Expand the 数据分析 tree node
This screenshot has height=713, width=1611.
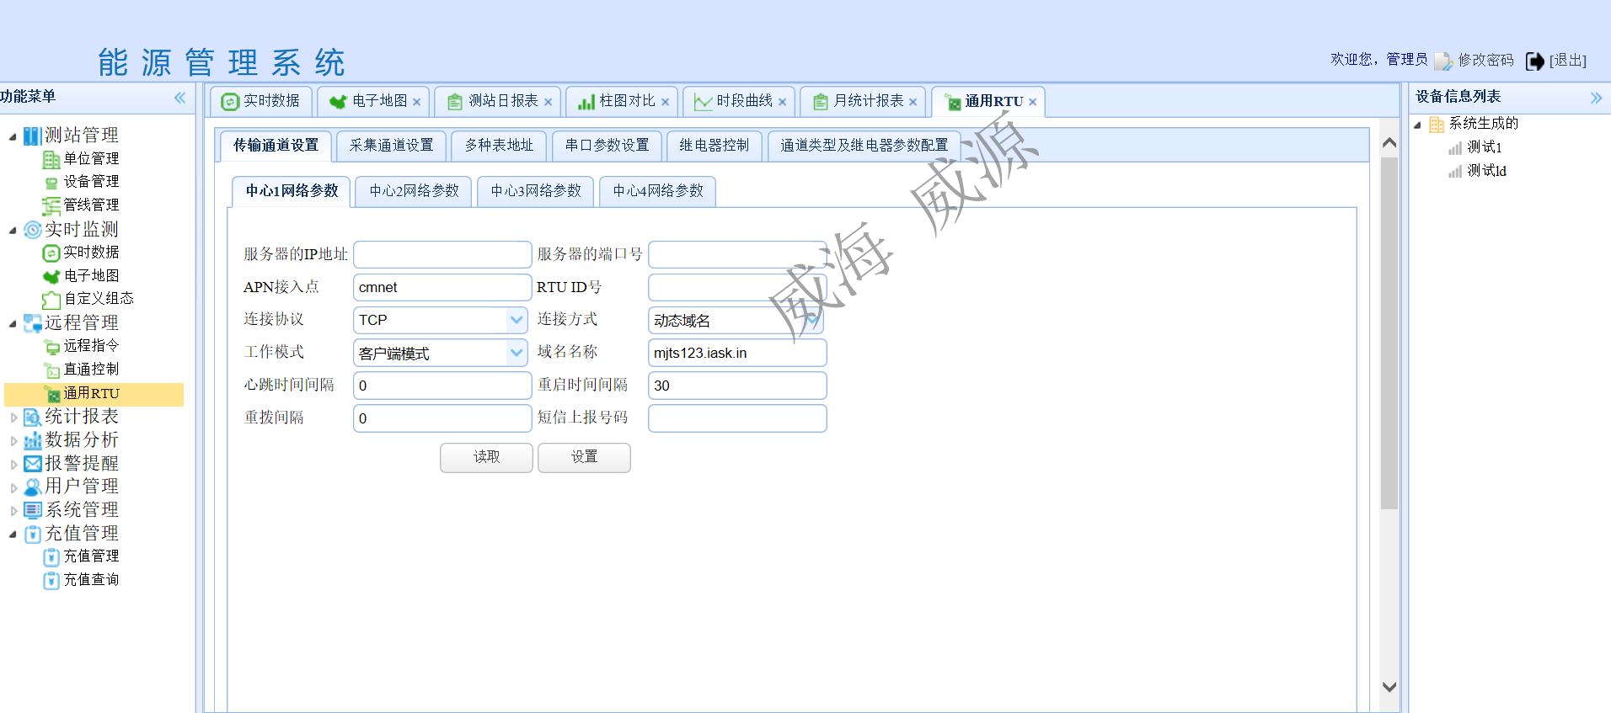(x=13, y=440)
